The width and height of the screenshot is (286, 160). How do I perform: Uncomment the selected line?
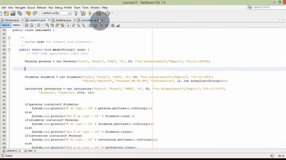118,25
